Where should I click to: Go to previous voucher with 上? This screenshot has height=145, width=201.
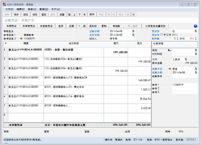coord(74,14)
